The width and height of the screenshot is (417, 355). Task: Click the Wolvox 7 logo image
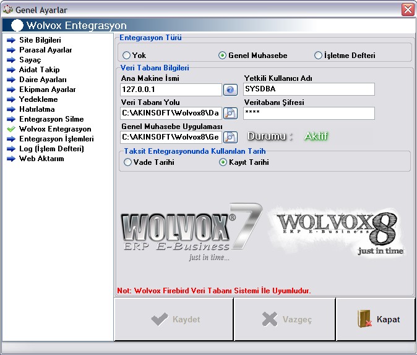pos(191,232)
